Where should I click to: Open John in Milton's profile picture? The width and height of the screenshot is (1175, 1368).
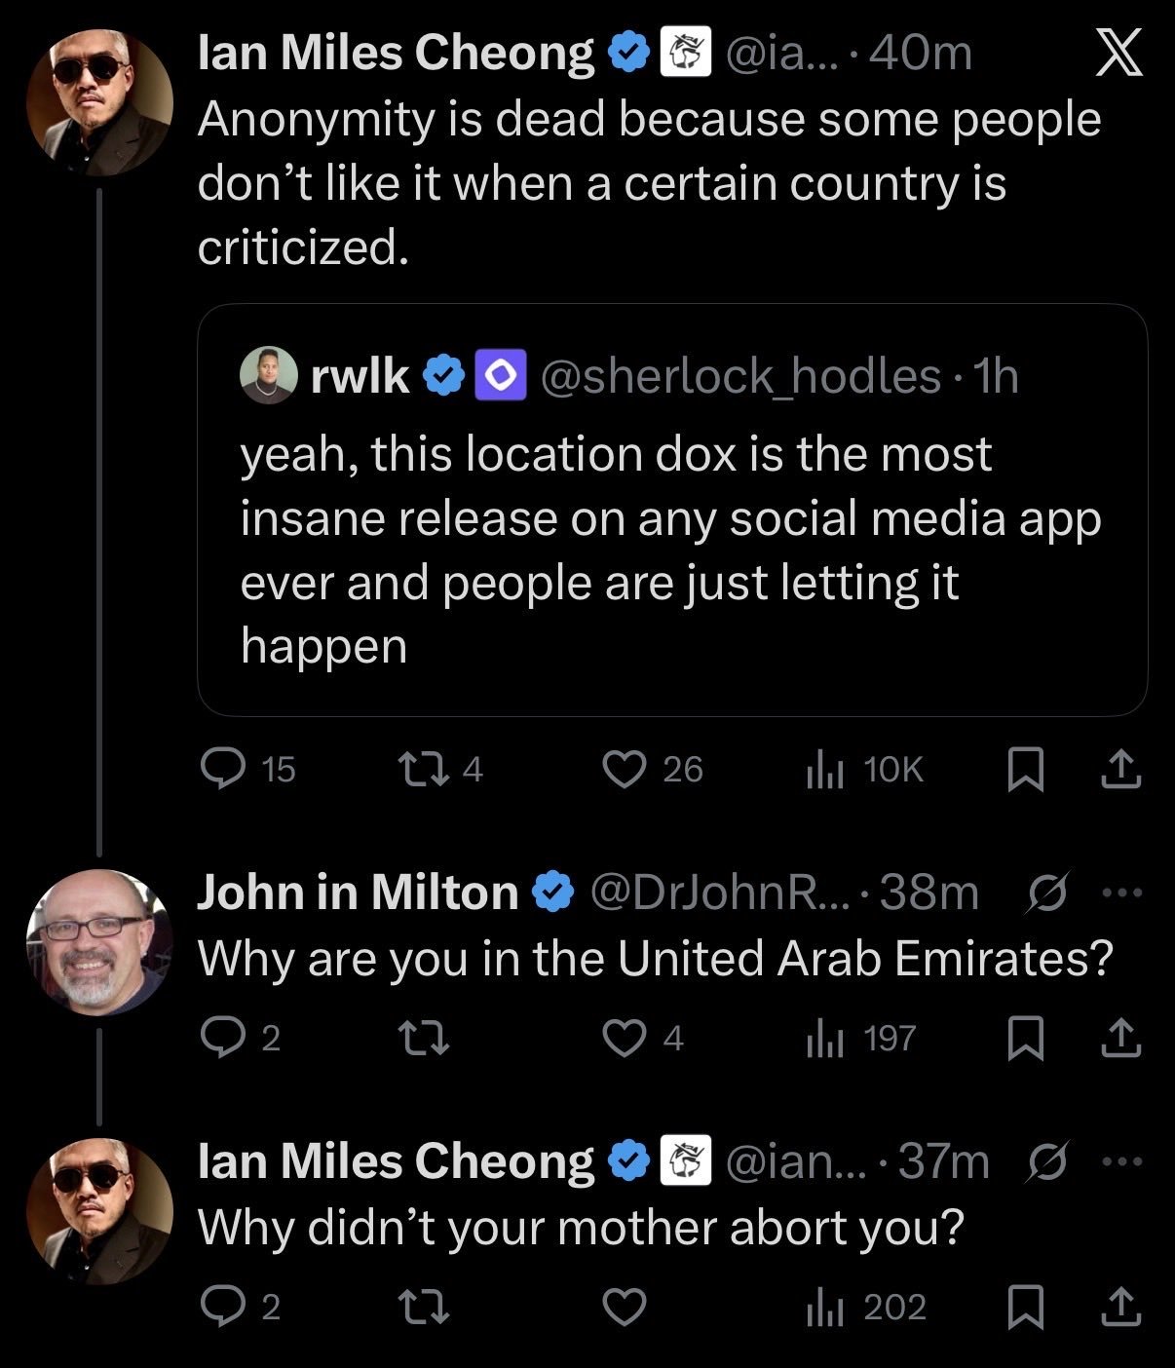pyautogui.click(x=99, y=943)
